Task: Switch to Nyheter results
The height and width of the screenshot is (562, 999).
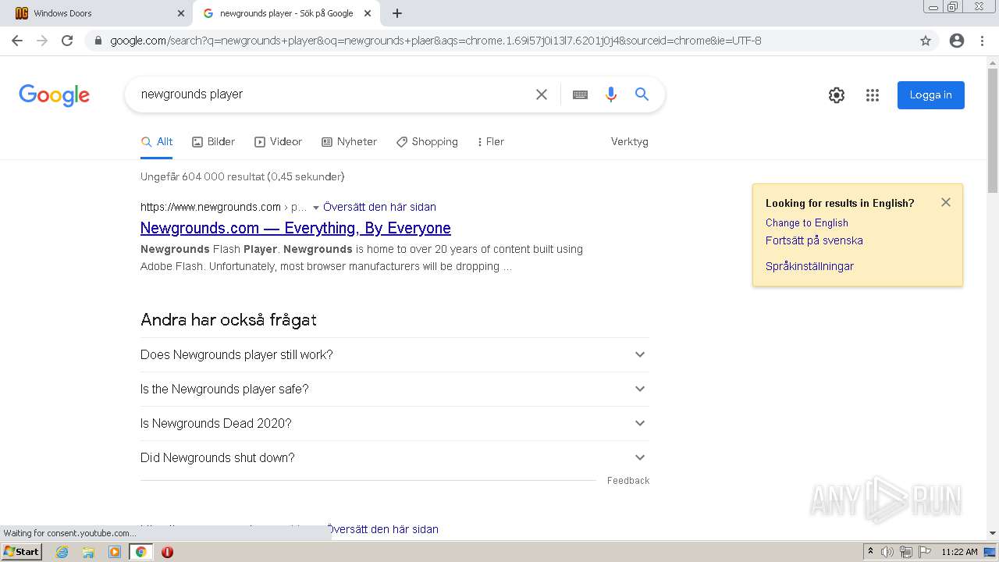Action: pyautogui.click(x=350, y=142)
